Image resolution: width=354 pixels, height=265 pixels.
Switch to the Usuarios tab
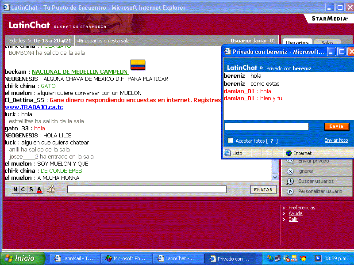pyautogui.click(x=297, y=42)
